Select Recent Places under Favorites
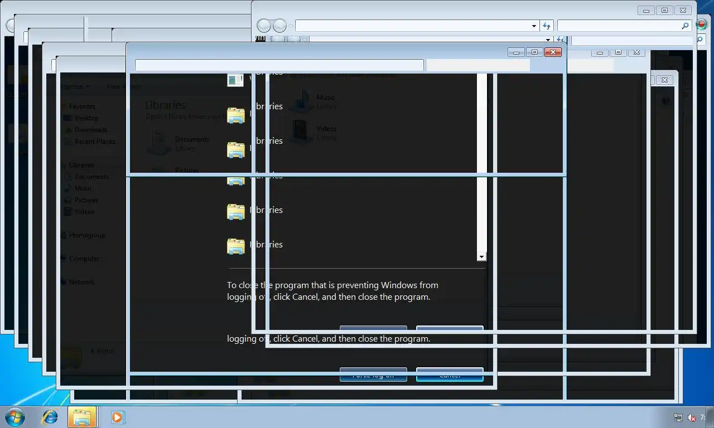Screen dimensions: 714x428 95,142
